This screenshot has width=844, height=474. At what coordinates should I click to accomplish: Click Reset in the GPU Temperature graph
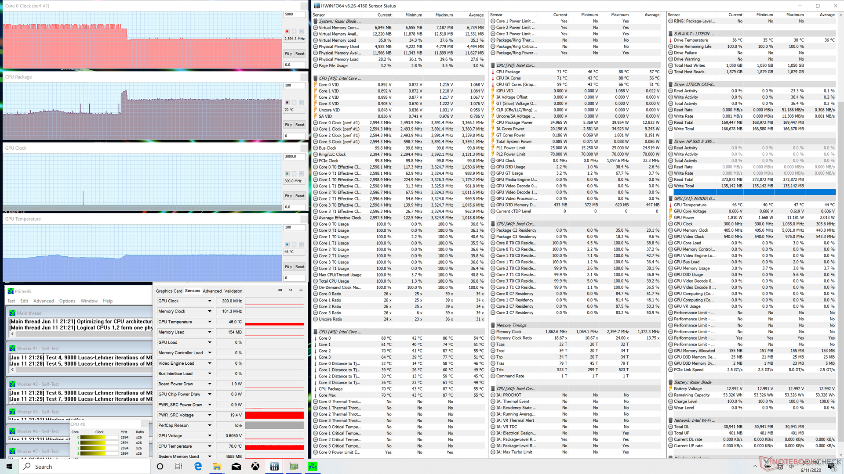pyautogui.click(x=300, y=267)
